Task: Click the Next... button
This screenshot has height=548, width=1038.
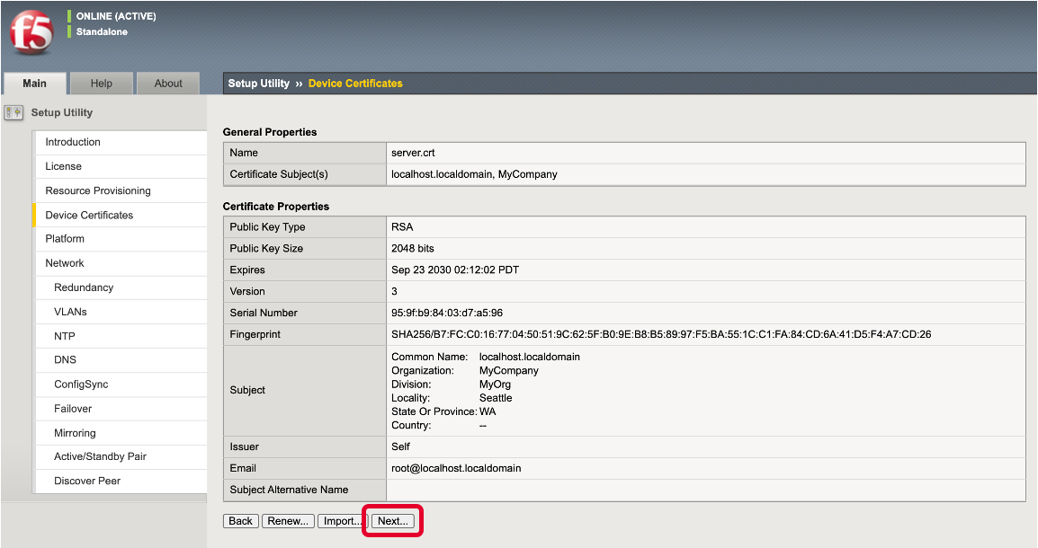Action: 392,521
